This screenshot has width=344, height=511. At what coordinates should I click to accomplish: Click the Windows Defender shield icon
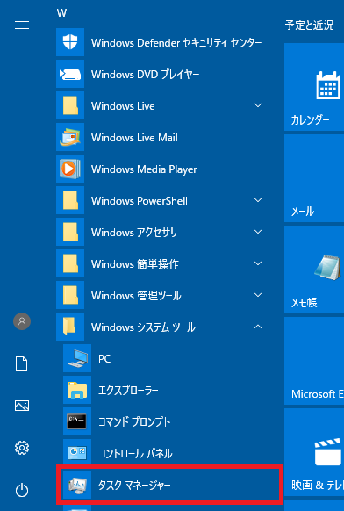point(70,42)
